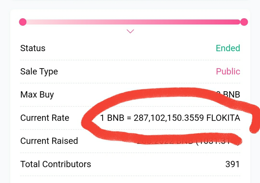The height and width of the screenshot is (183, 260).
Task: Click the Total Contributors label
Action: pos(56,164)
